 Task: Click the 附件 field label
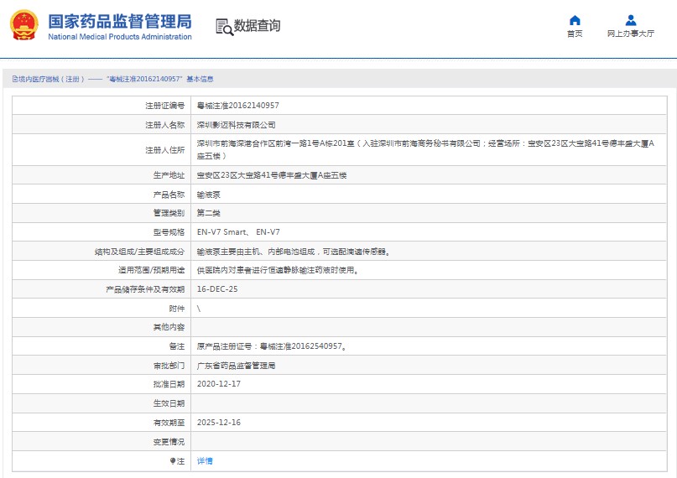[x=176, y=309]
